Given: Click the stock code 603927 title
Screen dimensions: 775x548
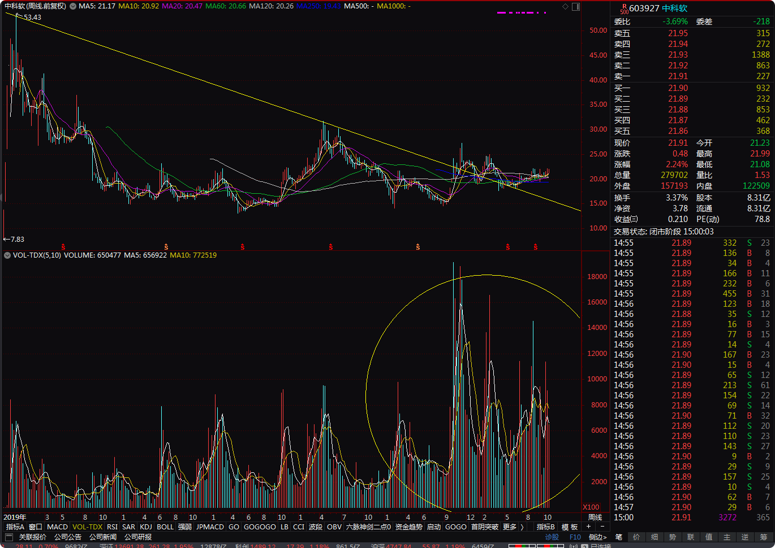Looking at the screenshot, I should (644, 8).
